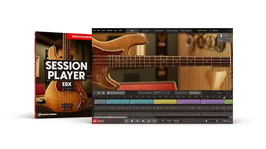266x149 pixels.
Task: Select the first purple Chorus block
Action: 188,102
